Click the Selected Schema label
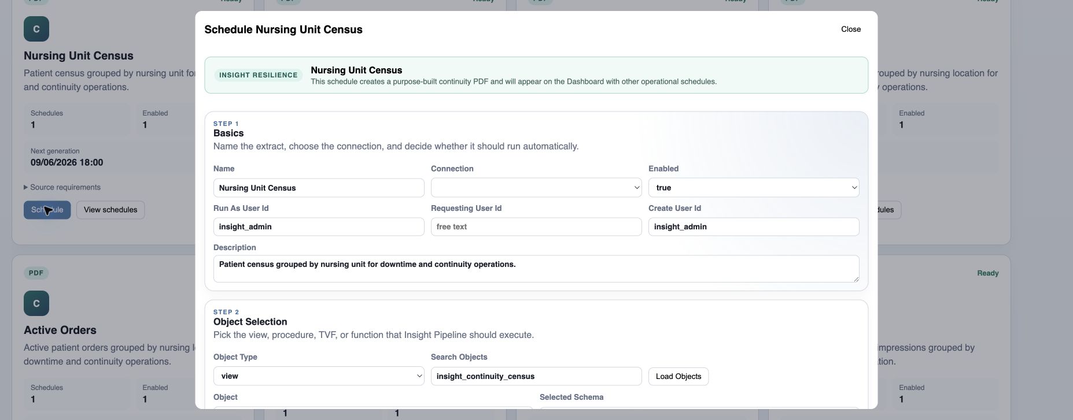The image size is (1073, 420). 571,397
